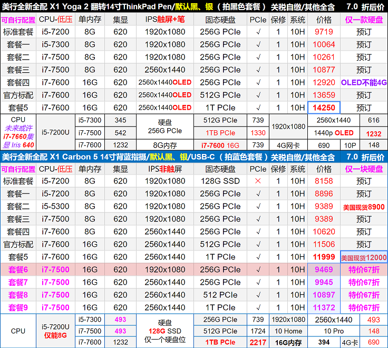This screenshot has width=388, height=348.
Task: Click the '16G内存' cell
Action: click(x=288, y=342)
